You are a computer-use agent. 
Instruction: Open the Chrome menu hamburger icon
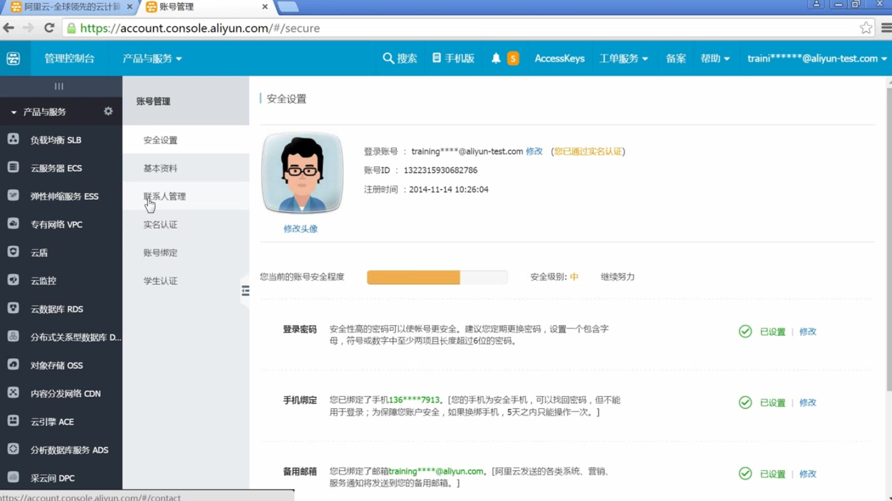[886, 28]
